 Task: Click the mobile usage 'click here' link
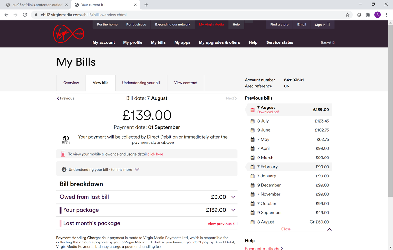tap(155, 154)
